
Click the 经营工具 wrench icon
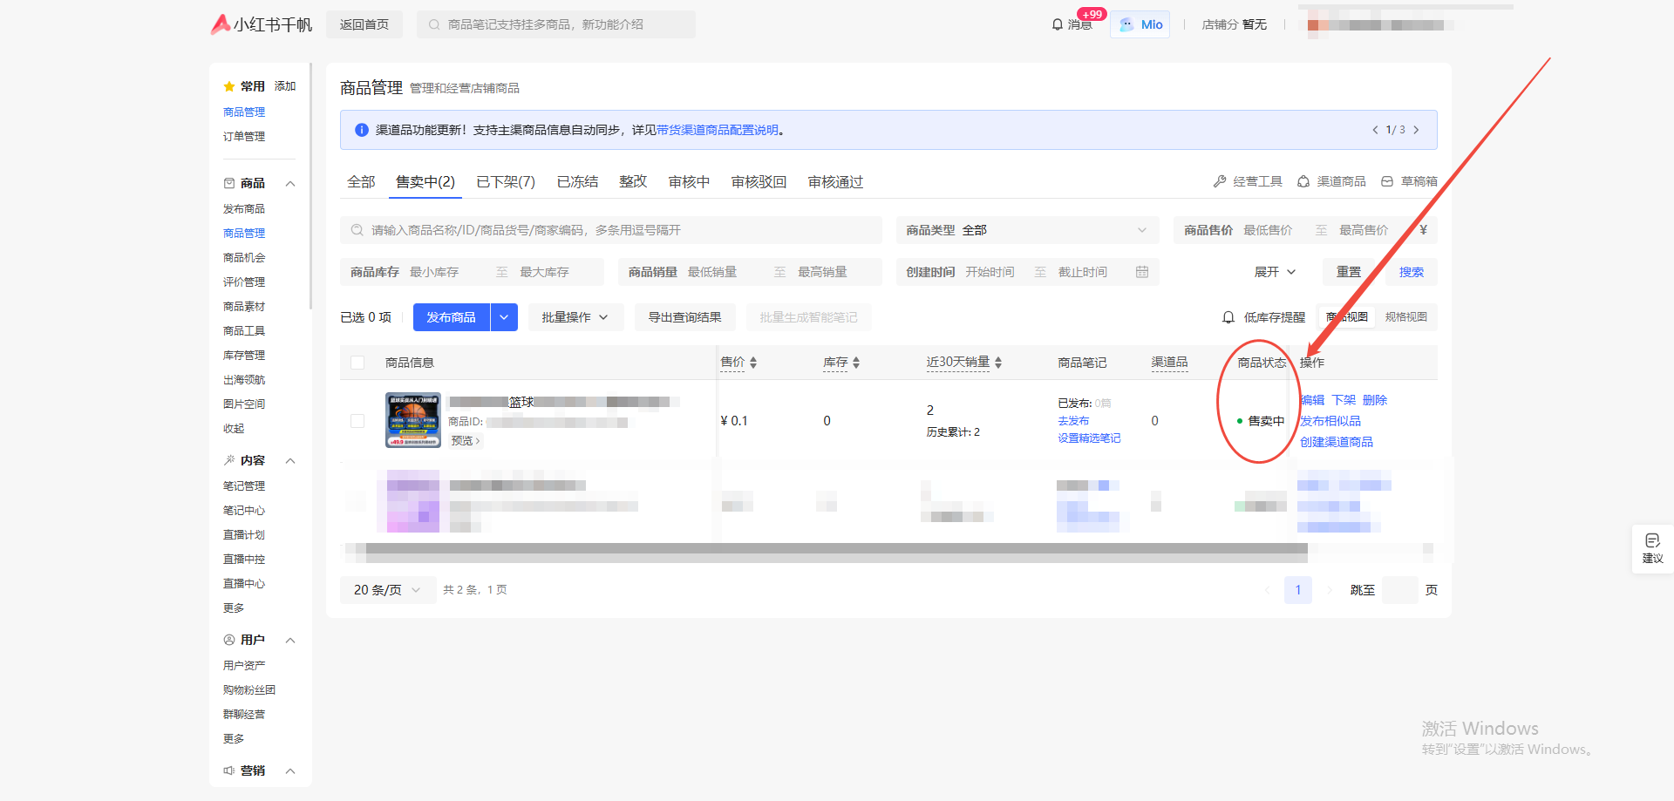pyautogui.click(x=1220, y=181)
